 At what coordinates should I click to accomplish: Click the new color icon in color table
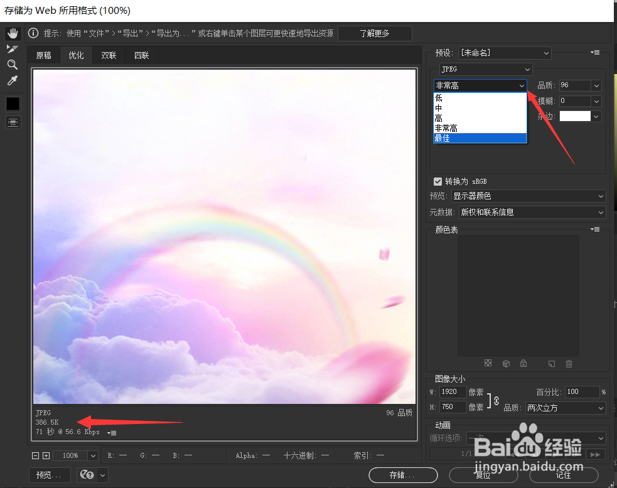[x=550, y=363]
